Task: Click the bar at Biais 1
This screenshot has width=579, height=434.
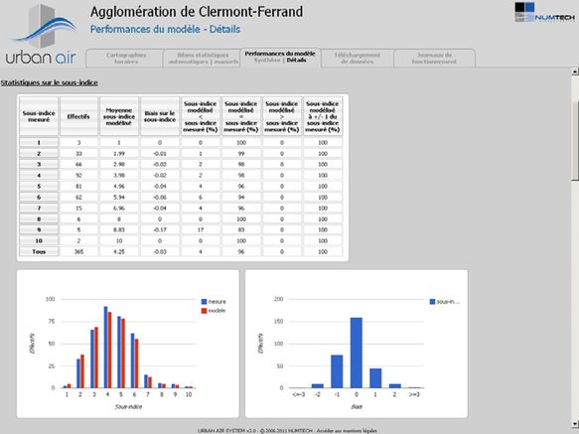Action: point(375,378)
